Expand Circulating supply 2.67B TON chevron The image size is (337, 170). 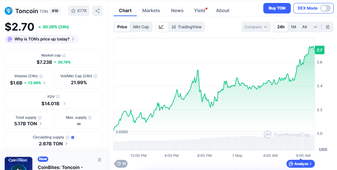tap(66, 144)
